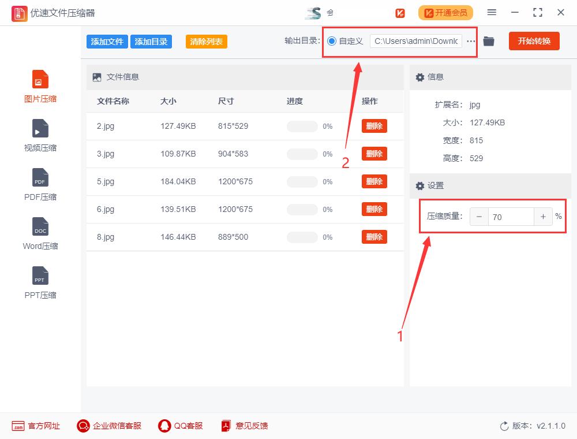The width and height of the screenshot is (577, 439).
Task: Open PPT压缩 in the sidebar
Action: (x=40, y=283)
